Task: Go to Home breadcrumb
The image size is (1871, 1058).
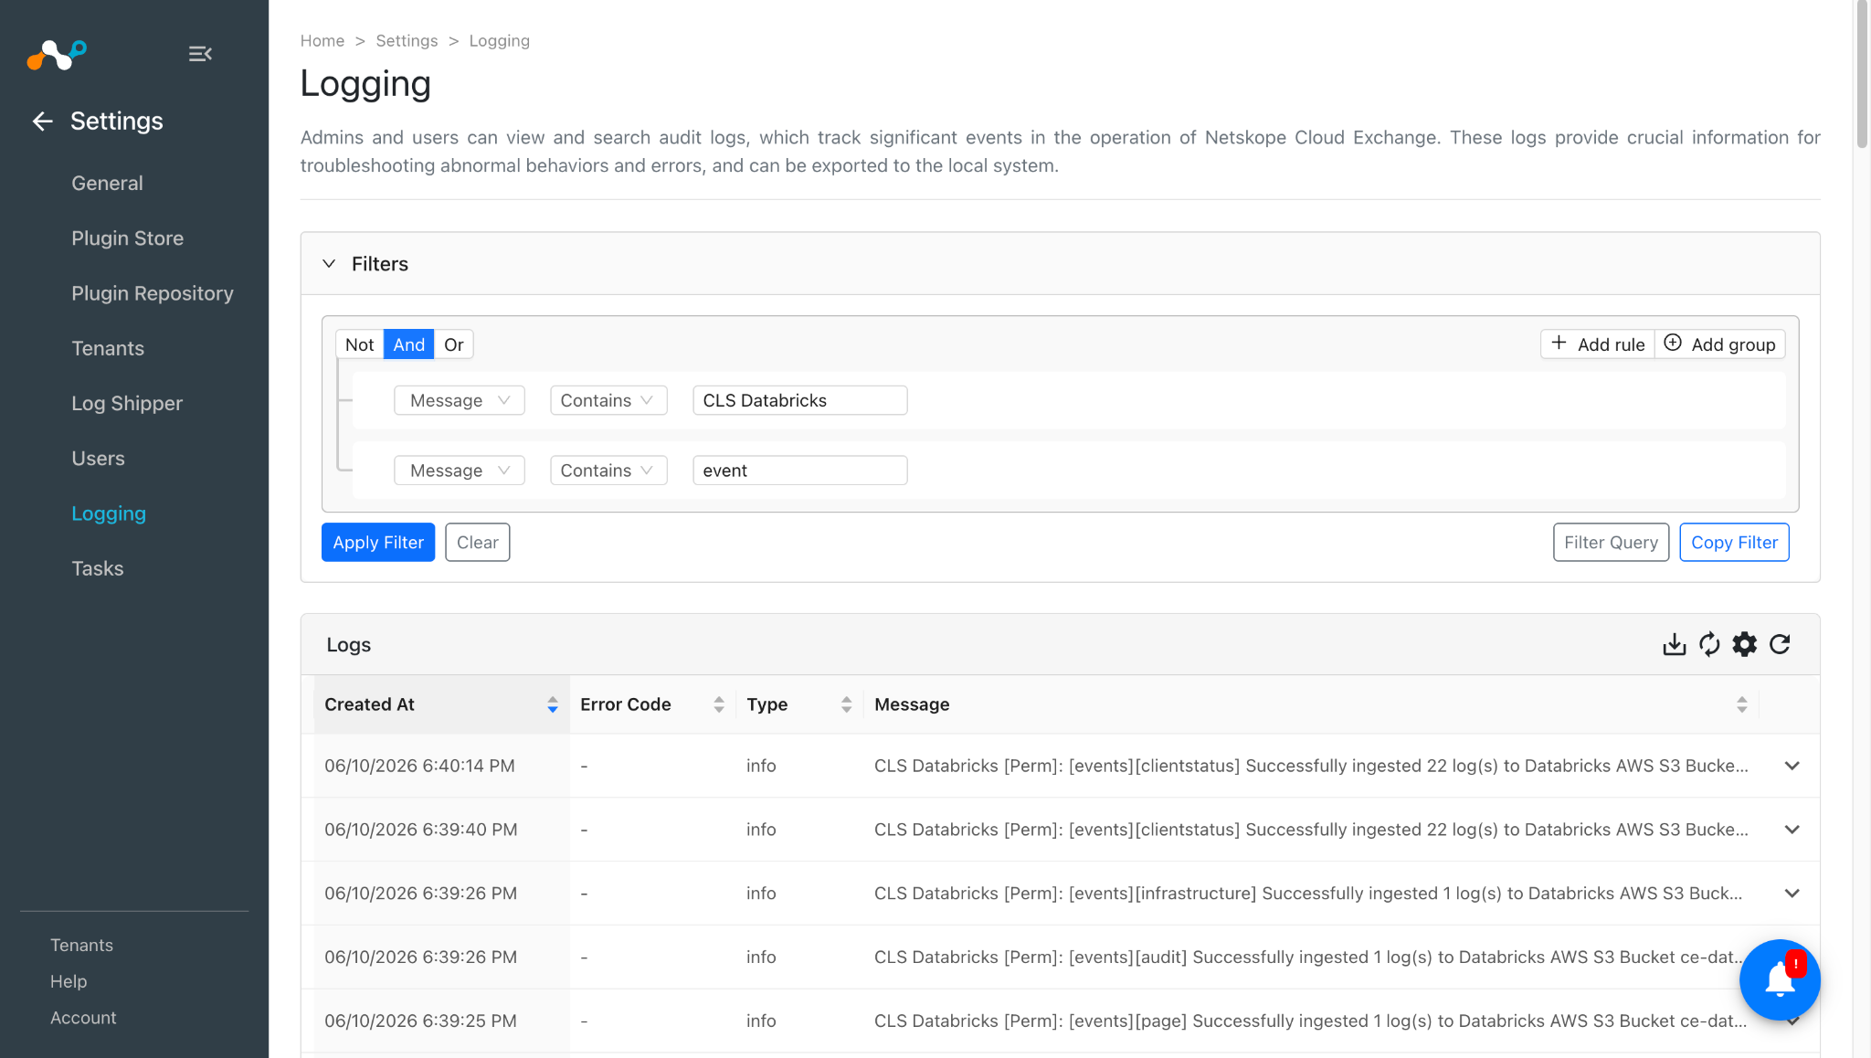Action: click(322, 41)
